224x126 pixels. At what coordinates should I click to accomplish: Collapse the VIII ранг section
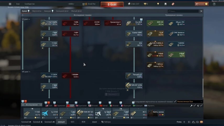26,72
